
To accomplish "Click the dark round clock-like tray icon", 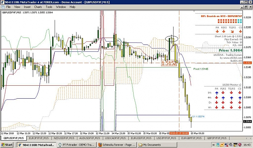I will point(231,145).
